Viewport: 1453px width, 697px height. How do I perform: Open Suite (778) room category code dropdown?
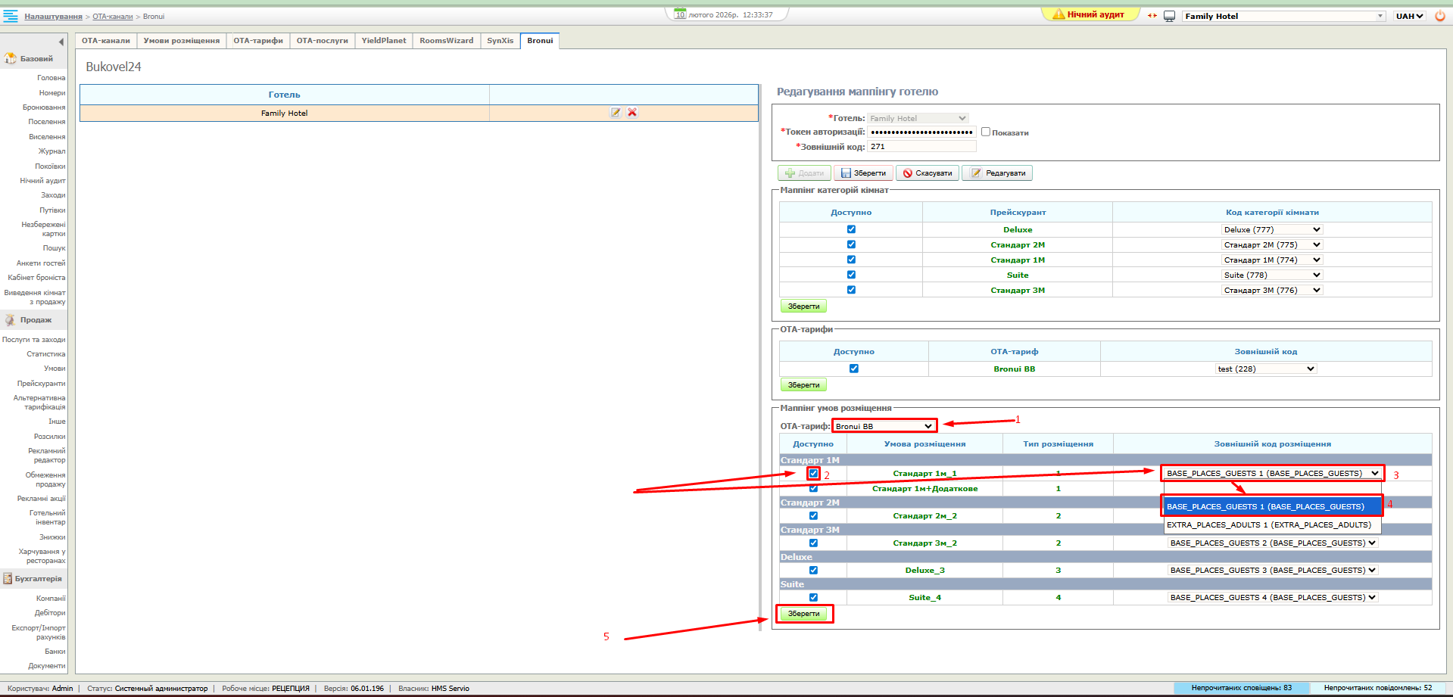[x=1272, y=275]
